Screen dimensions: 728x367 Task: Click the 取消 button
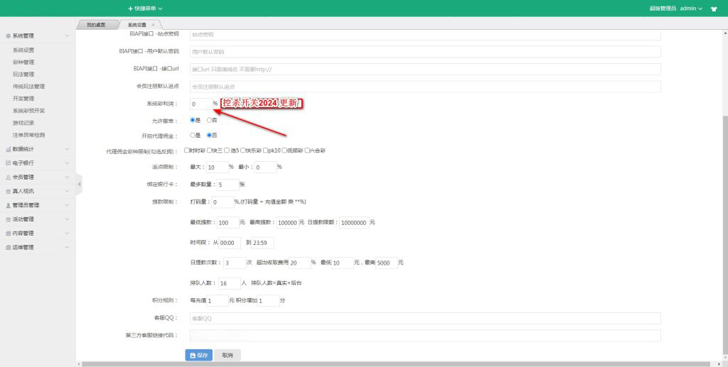coord(227,355)
